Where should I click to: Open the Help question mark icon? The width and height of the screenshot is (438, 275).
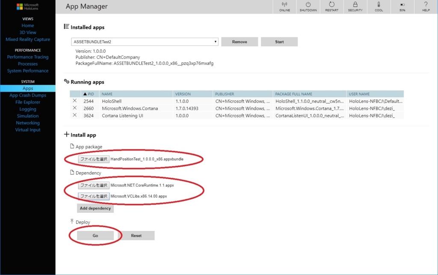tap(426, 7)
